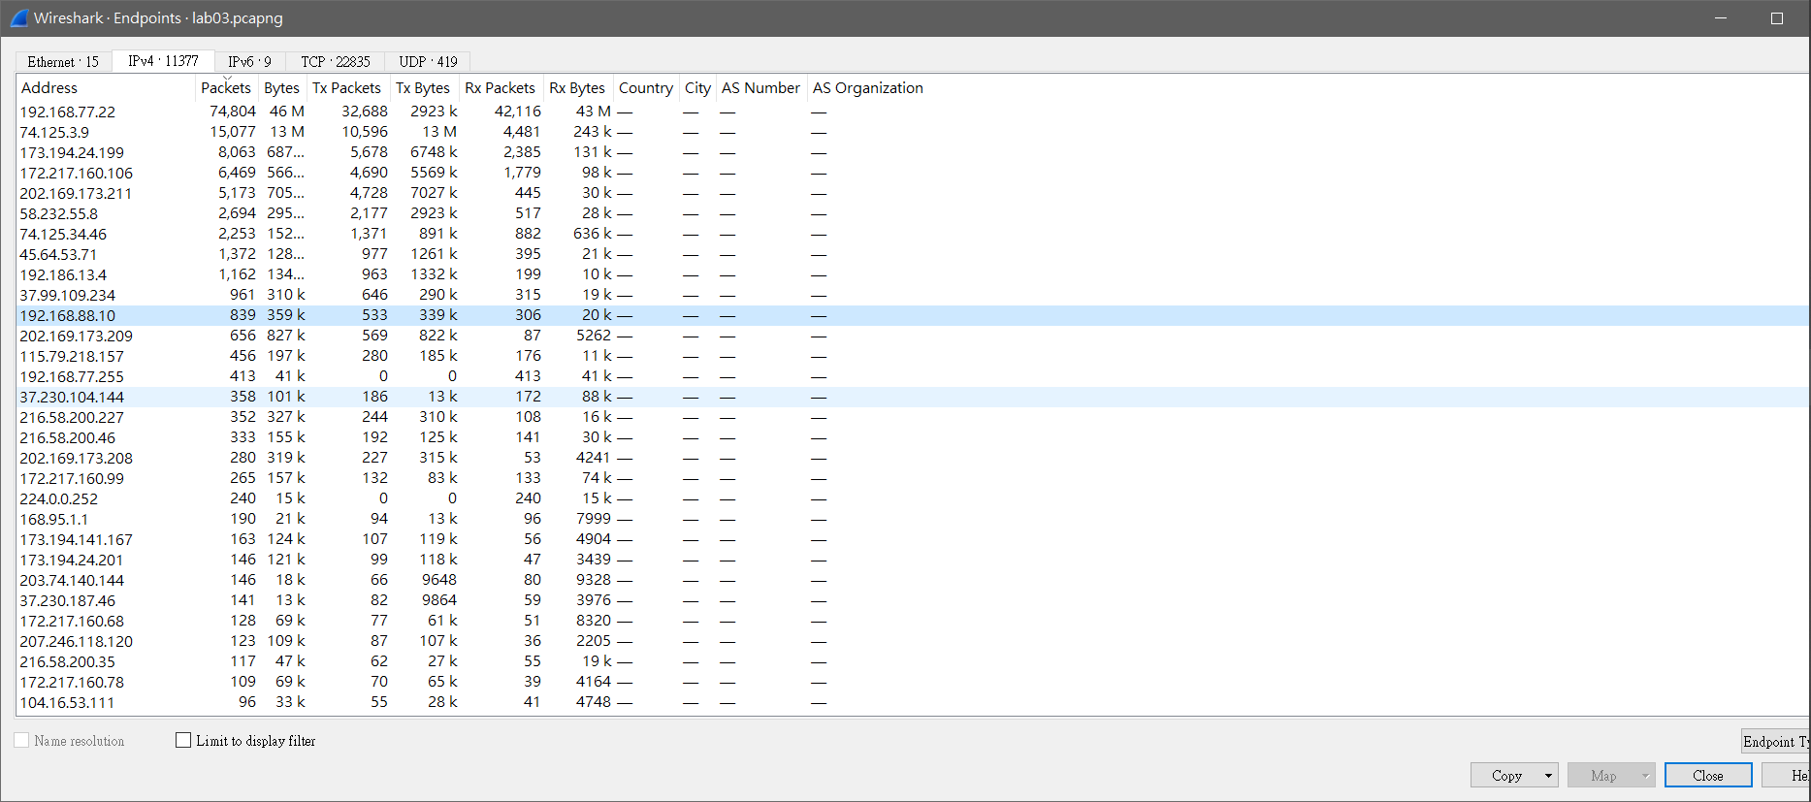Viewport: 1811px width, 802px height.
Task: Select the 203.74.140.144 endpoint row
Action: [x=912, y=580]
